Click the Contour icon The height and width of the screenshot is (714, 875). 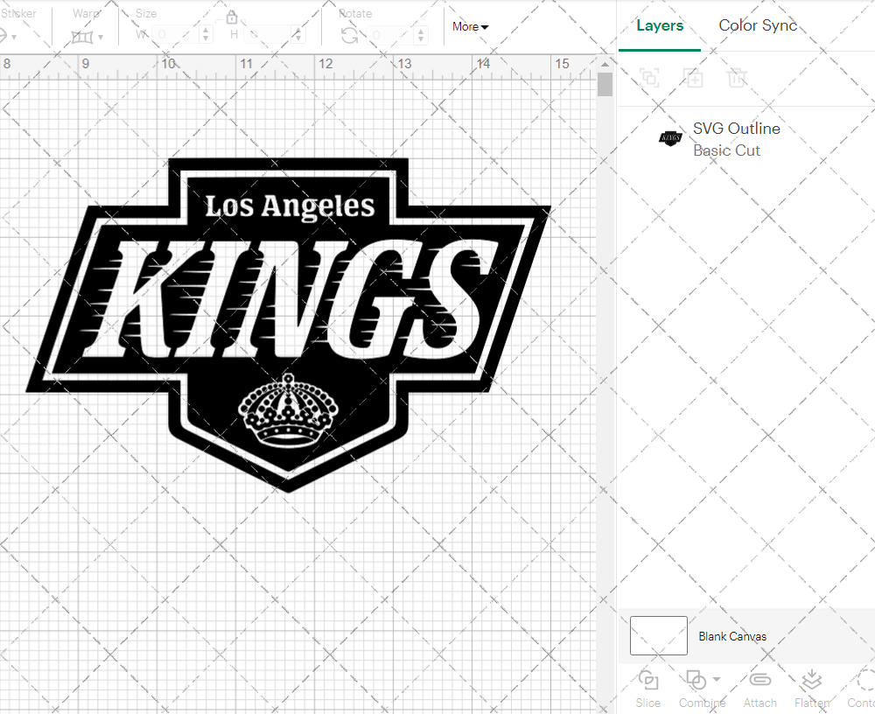tap(864, 681)
